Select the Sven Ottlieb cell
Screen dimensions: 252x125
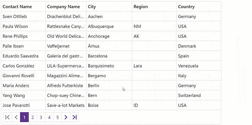click(23, 16)
